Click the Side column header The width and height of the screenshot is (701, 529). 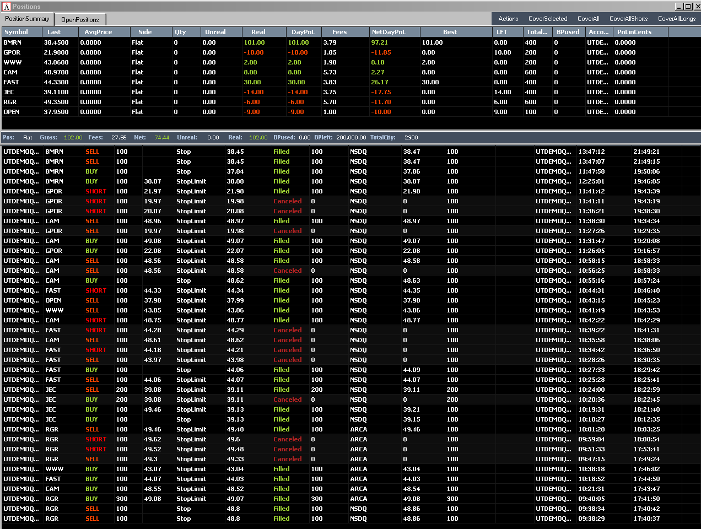(150, 32)
